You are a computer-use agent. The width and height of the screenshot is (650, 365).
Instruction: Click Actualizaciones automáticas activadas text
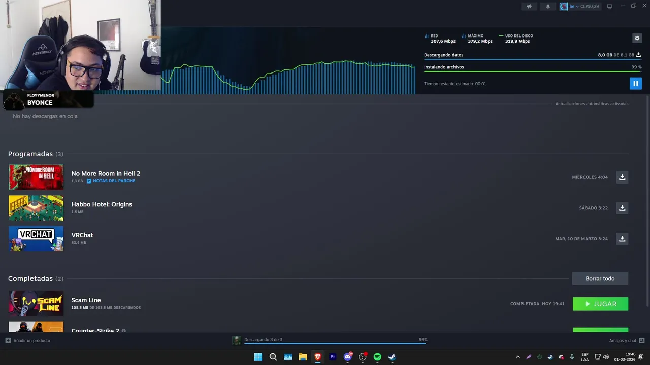point(592,104)
